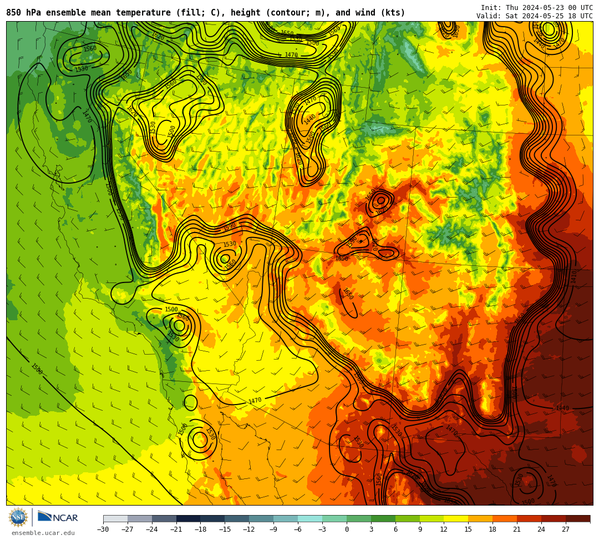
Task: Pick the colorbar swatch between −30 and −27
Action: pyautogui.click(x=115, y=518)
